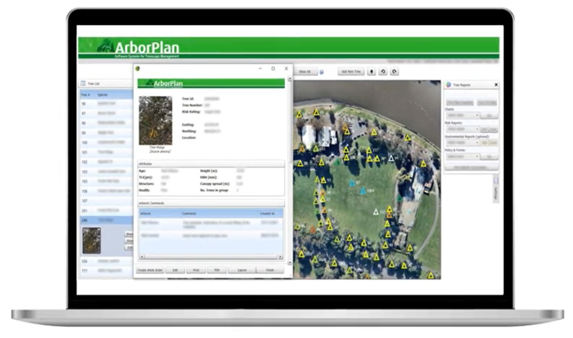
Task: Click the tree photo thumbnail in dialog
Action: [x=155, y=120]
